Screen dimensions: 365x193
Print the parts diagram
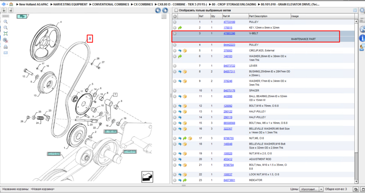pyautogui.click(x=5, y=47)
